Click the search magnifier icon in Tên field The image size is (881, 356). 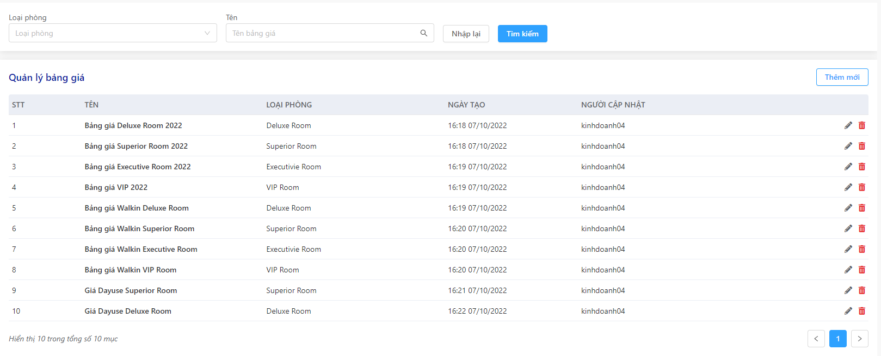424,33
